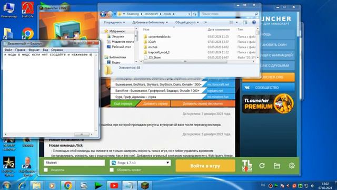Click the Сообщество button in TLauncher

[268, 88]
